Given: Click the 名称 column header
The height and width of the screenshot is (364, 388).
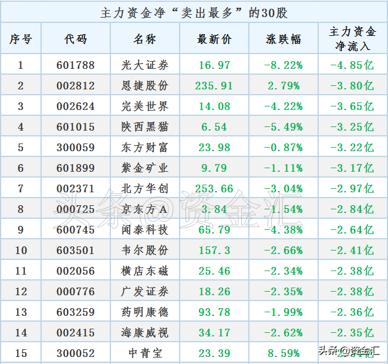Looking at the screenshot, I should click(x=145, y=39).
